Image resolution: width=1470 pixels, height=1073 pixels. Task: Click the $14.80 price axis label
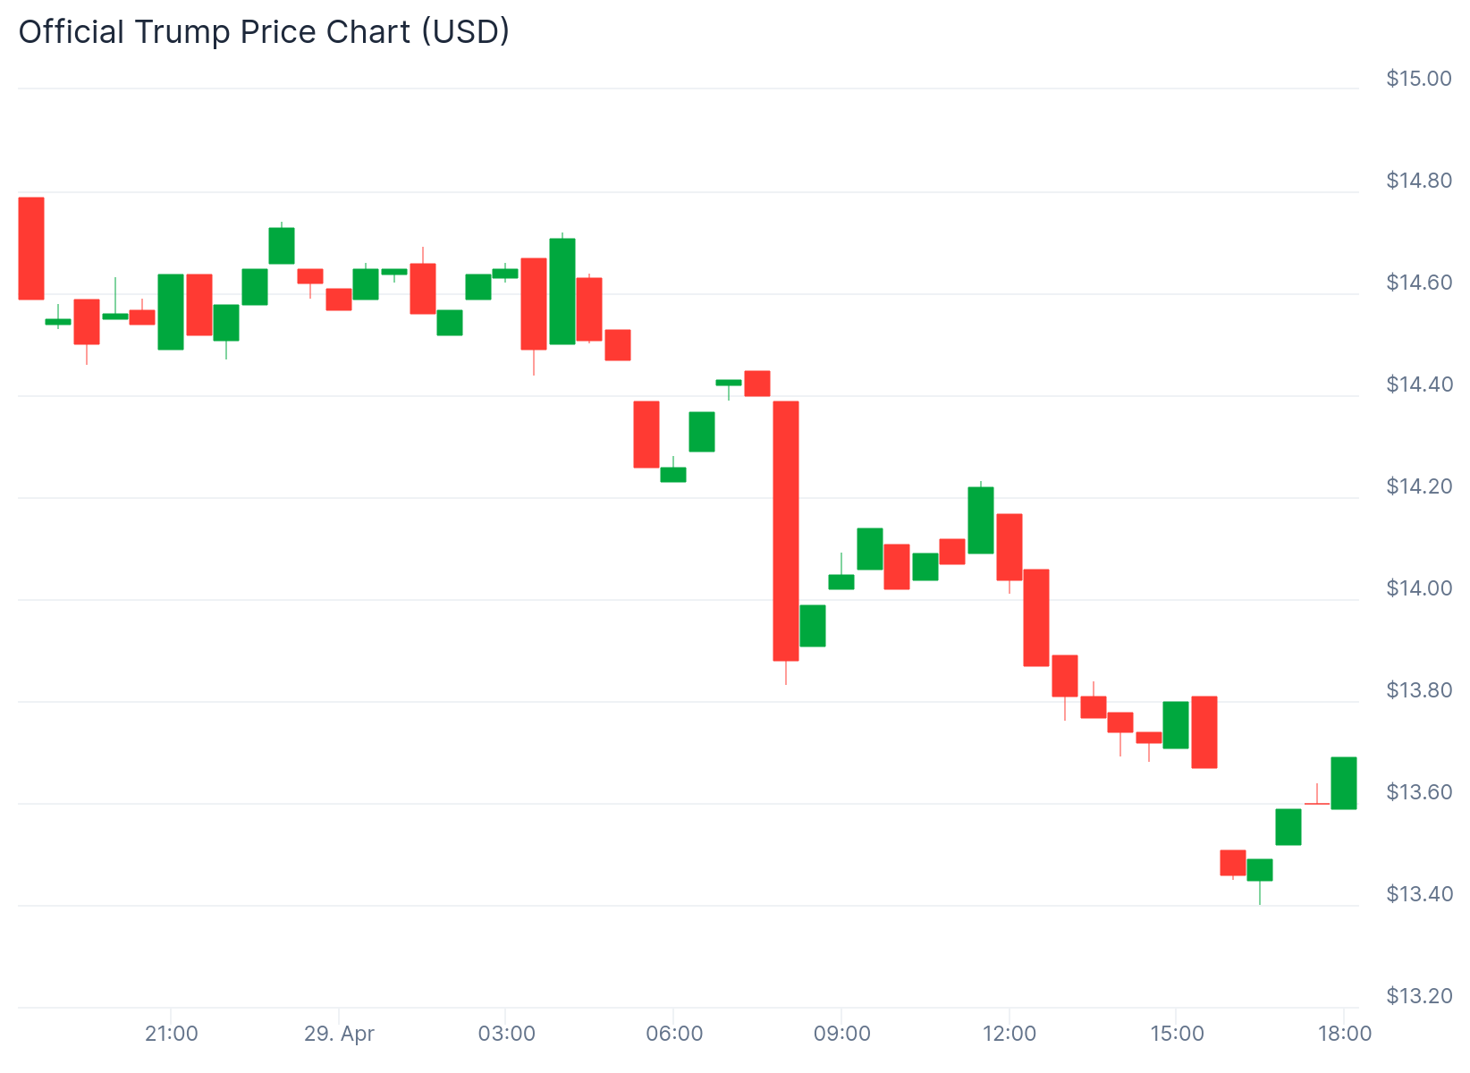tap(1418, 181)
